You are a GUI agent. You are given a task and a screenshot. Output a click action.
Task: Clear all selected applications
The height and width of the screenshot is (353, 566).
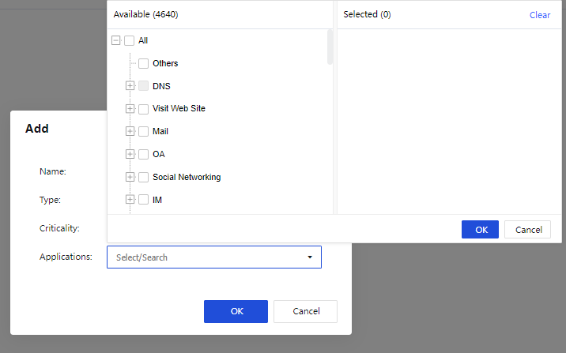coord(540,15)
